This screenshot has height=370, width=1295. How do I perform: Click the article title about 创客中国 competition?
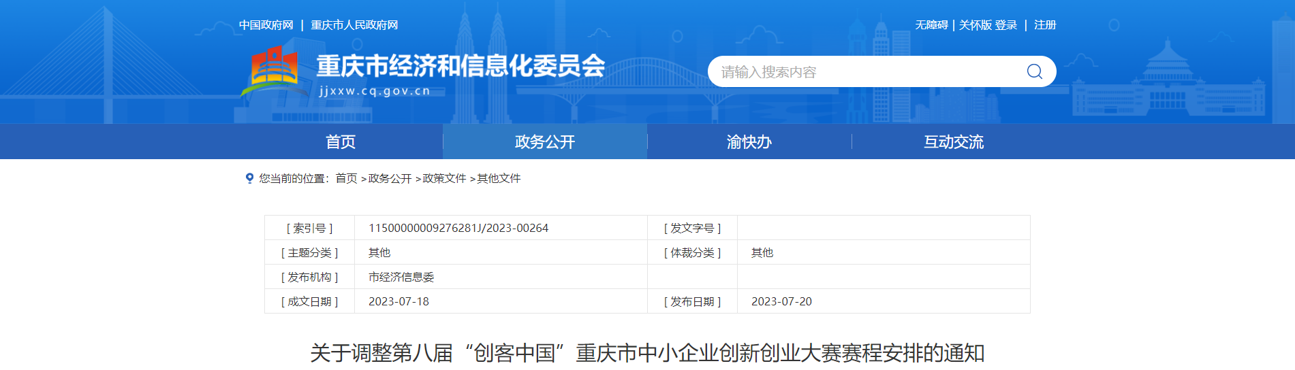[x=647, y=353]
